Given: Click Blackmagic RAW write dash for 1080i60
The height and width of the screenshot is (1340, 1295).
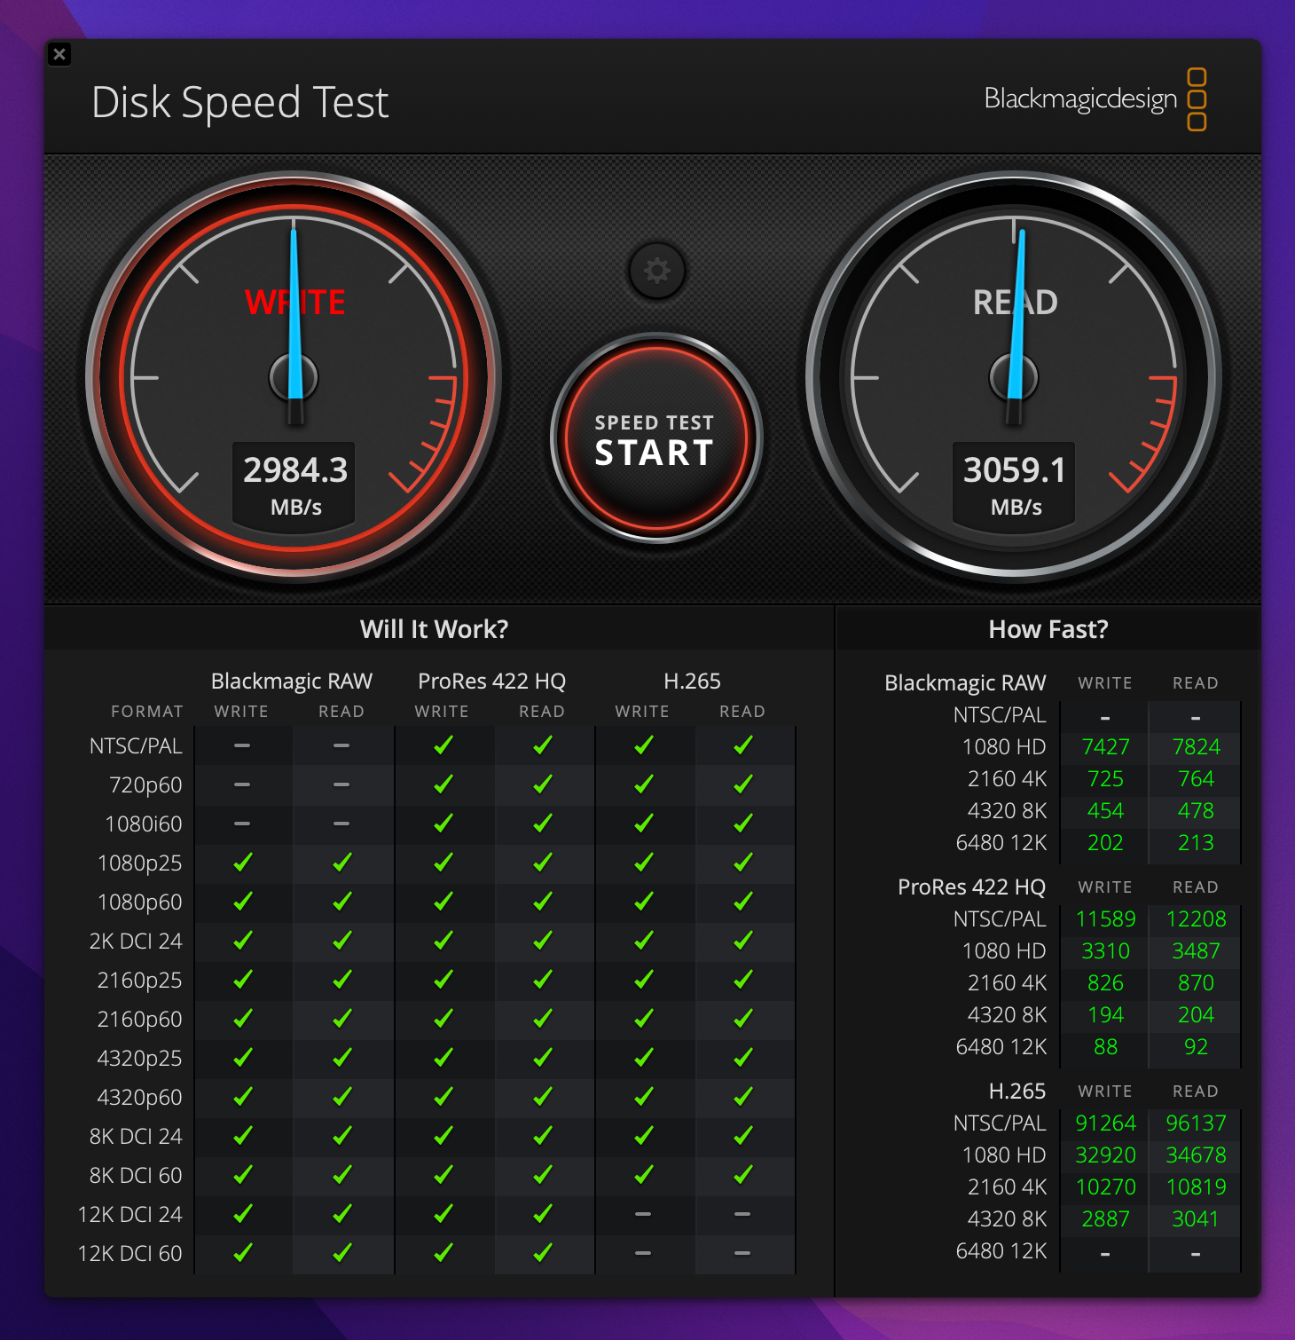Looking at the screenshot, I should 242,824.
